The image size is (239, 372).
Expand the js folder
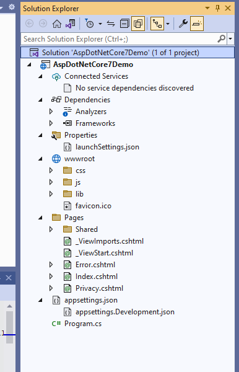pyautogui.click(x=51, y=182)
